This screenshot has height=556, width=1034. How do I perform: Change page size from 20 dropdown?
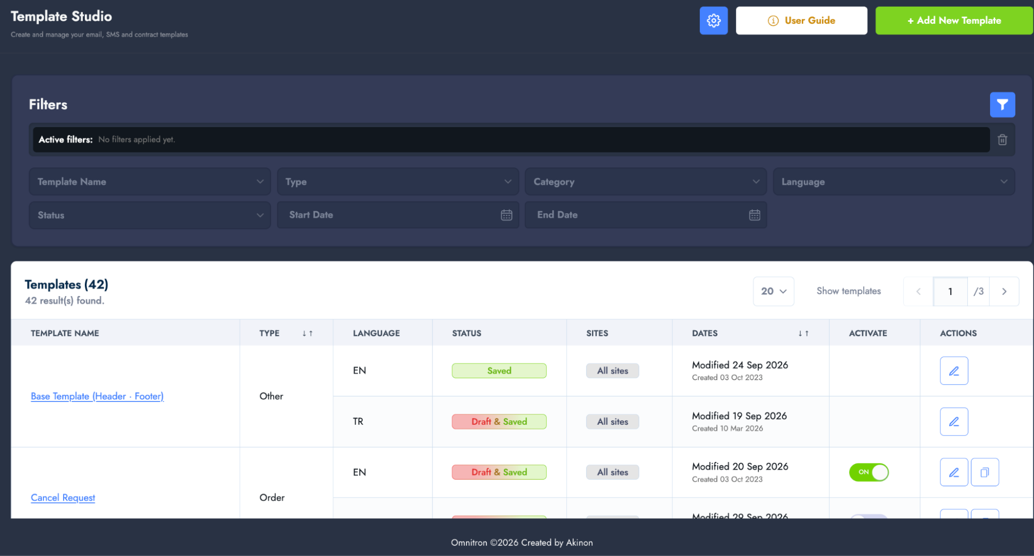[773, 291]
